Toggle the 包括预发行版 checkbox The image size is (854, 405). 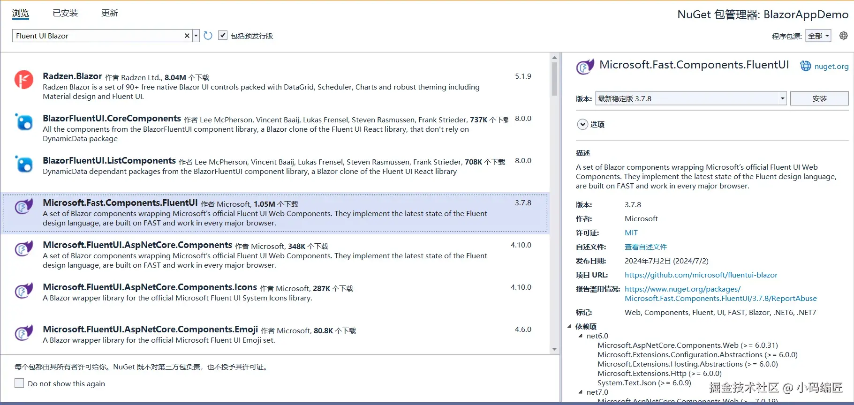[x=223, y=36]
